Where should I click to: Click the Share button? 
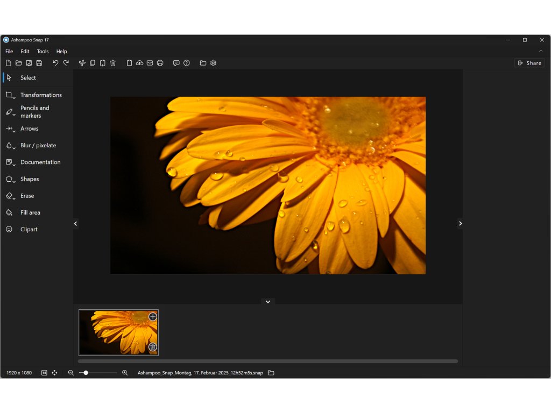point(529,63)
